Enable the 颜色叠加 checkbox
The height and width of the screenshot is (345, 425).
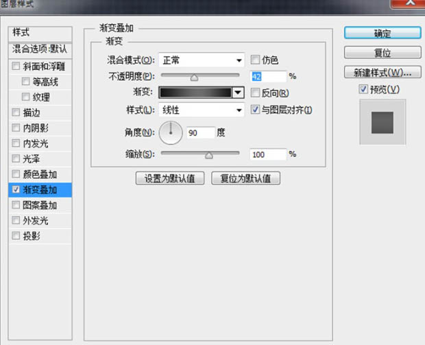pyautogui.click(x=16, y=174)
